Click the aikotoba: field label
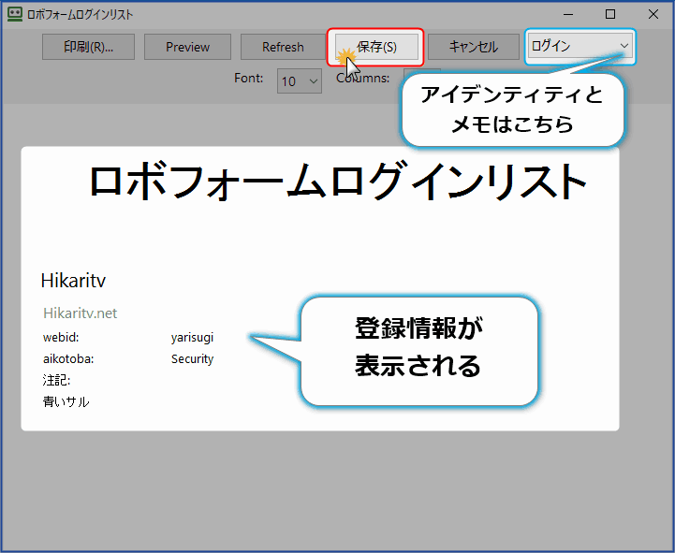Screen dimensions: 675x553 68,359
